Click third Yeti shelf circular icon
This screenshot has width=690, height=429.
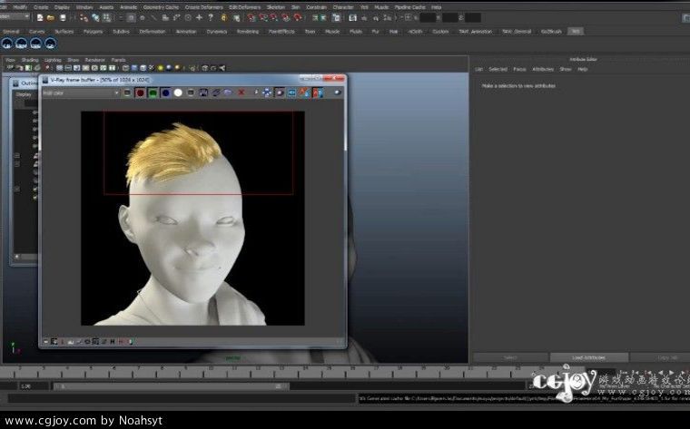[x=35, y=44]
